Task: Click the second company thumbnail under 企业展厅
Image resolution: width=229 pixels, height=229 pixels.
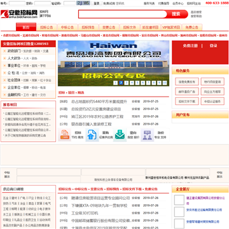Action: 179,212
